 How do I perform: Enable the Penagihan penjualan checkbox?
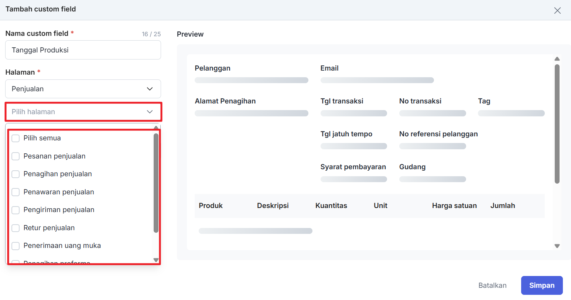(x=16, y=174)
